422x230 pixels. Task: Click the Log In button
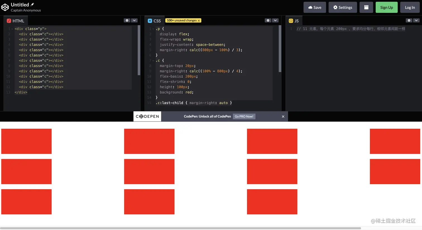pos(410,8)
